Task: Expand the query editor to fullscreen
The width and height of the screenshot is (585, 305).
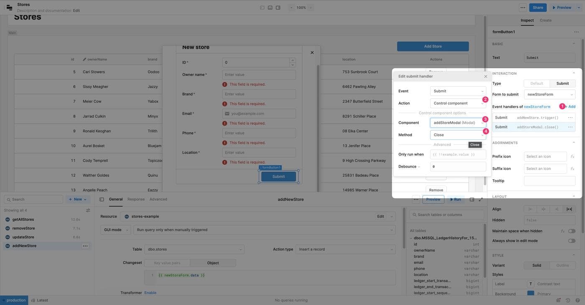Action: [x=481, y=199]
